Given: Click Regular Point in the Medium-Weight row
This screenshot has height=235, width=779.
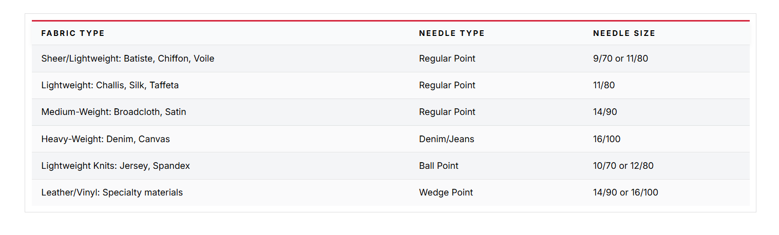Looking at the screenshot, I should pyautogui.click(x=447, y=112).
